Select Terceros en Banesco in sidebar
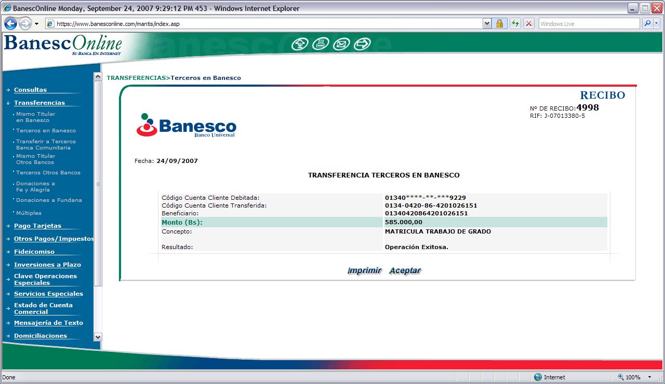 pos(46,131)
